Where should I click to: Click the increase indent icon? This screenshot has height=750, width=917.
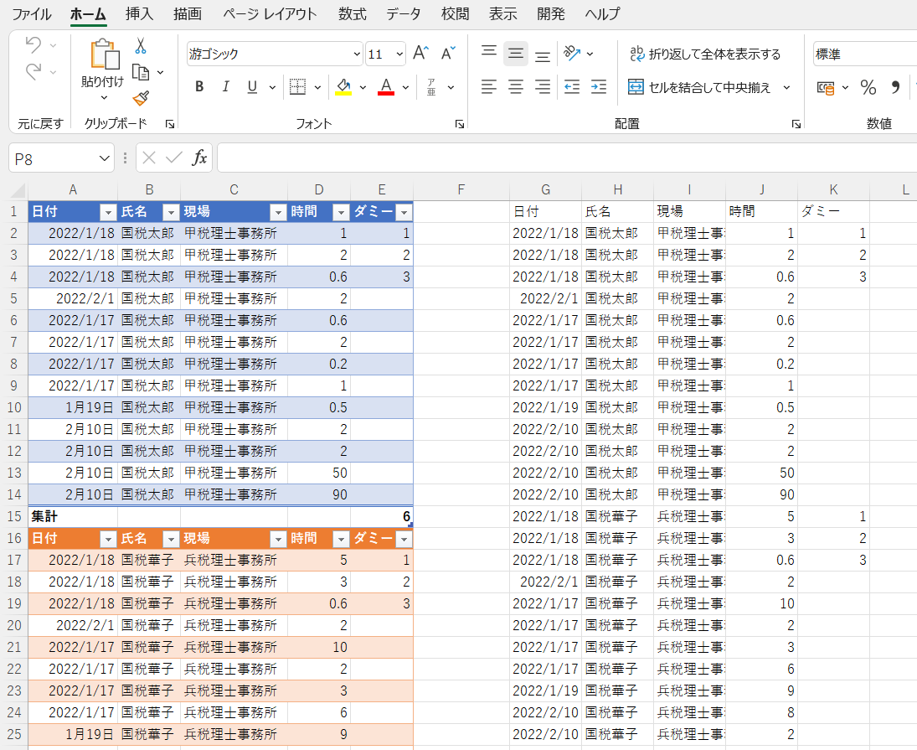pyautogui.click(x=598, y=86)
